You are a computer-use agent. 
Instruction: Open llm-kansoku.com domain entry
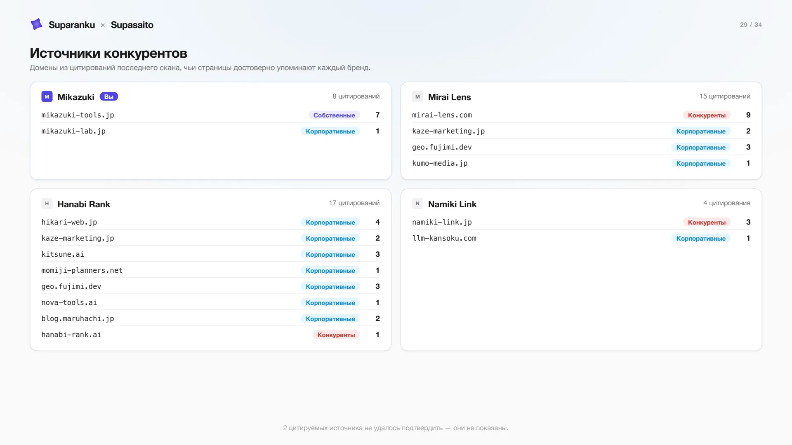tap(444, 238)
